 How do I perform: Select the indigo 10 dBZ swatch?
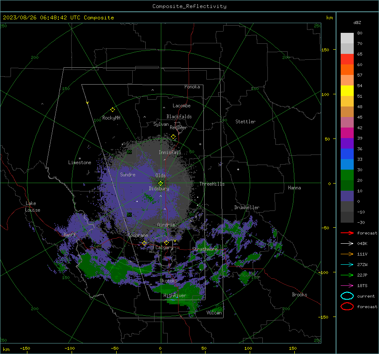click(347, 196)
